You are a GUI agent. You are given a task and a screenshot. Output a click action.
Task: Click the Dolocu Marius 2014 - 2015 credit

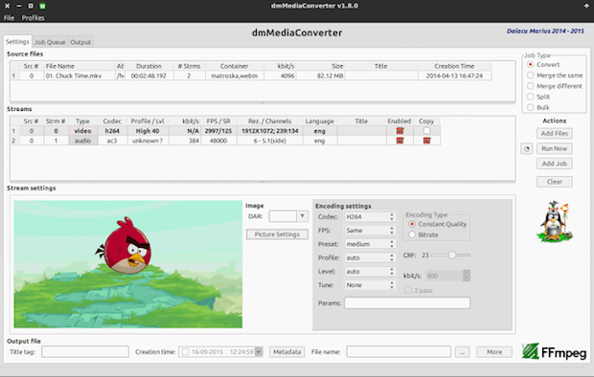[545, 31]
